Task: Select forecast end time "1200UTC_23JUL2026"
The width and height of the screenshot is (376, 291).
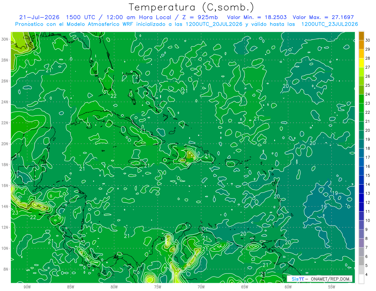Action: (329, 24)
